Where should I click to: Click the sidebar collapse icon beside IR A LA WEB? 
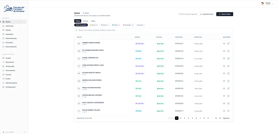(24, 132)
